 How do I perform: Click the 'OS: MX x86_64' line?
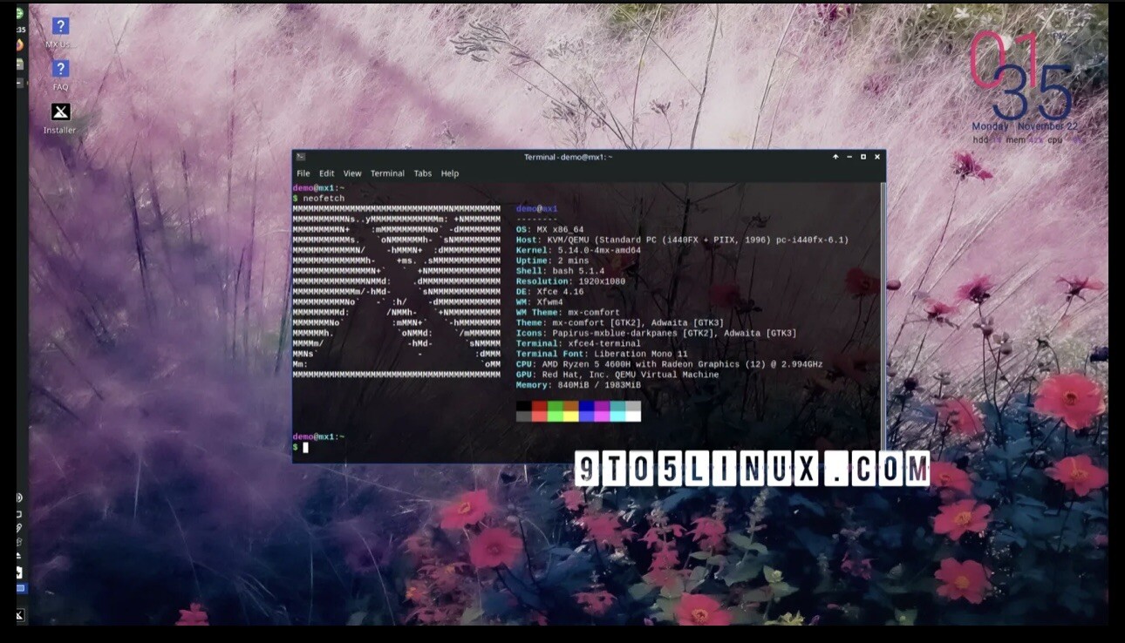pyautogui.click(x=549, y=230)
